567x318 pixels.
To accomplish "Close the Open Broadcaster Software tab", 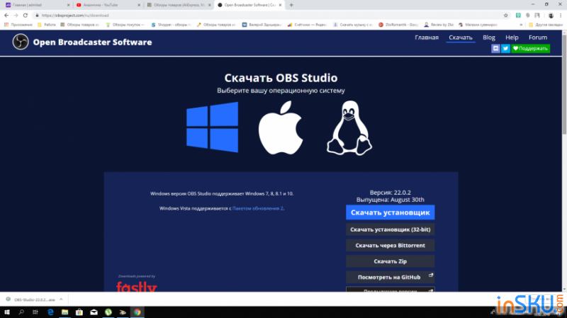I will point(280,5).
